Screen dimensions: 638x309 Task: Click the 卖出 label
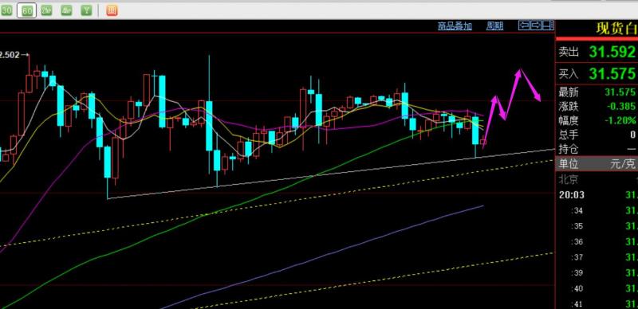[569, 52]
